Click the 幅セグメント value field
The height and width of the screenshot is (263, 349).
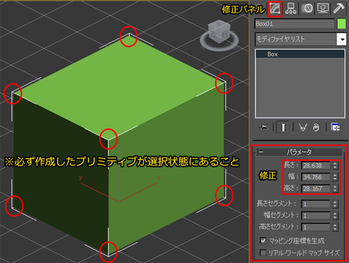pos(315,216)
